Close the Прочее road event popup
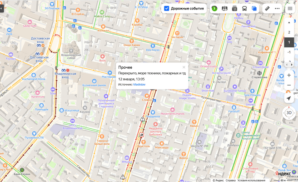Screen dimensions: 298x182 coord(184,67)
